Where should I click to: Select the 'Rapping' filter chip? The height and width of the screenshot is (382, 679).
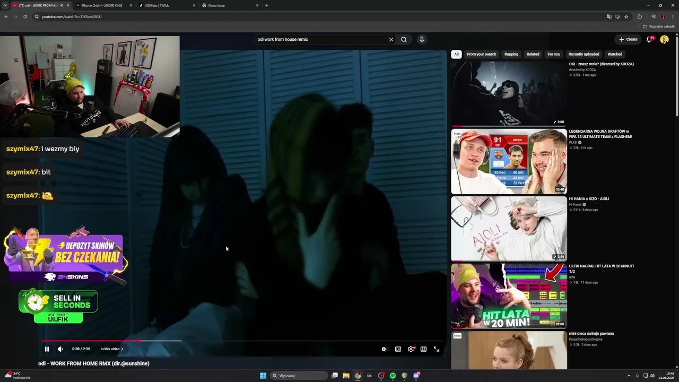point(511,54)
